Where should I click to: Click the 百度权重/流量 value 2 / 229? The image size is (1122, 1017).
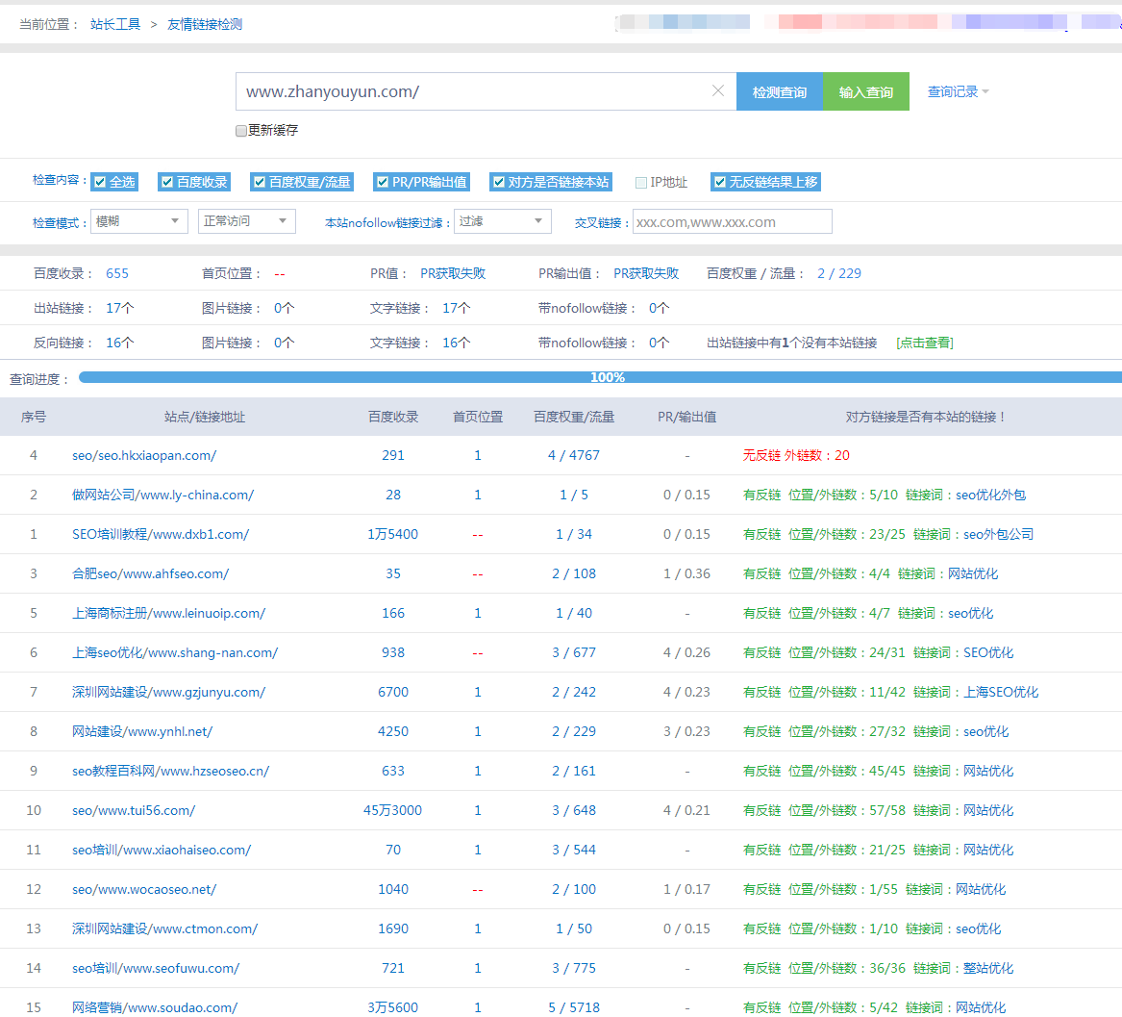(839, 273)
